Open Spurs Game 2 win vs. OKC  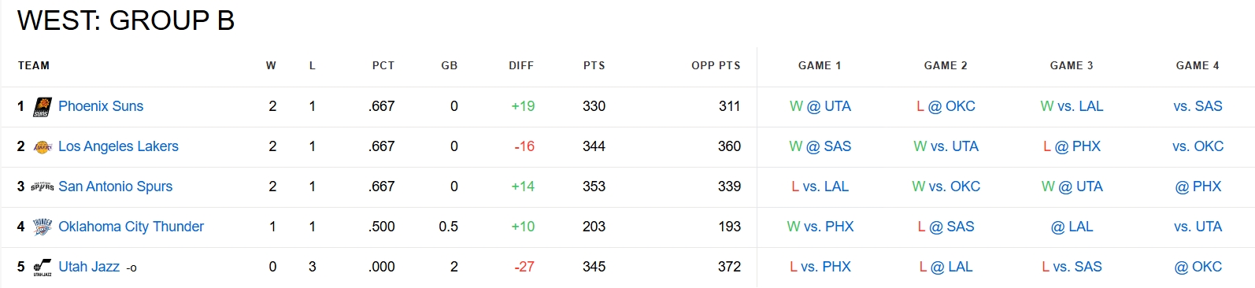pos(946,186)
